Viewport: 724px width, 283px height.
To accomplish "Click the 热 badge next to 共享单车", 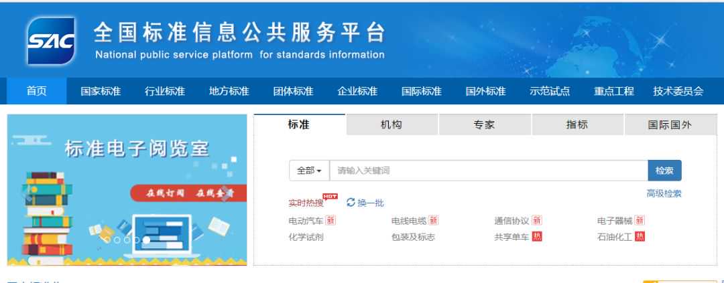I will pos(536,237).
